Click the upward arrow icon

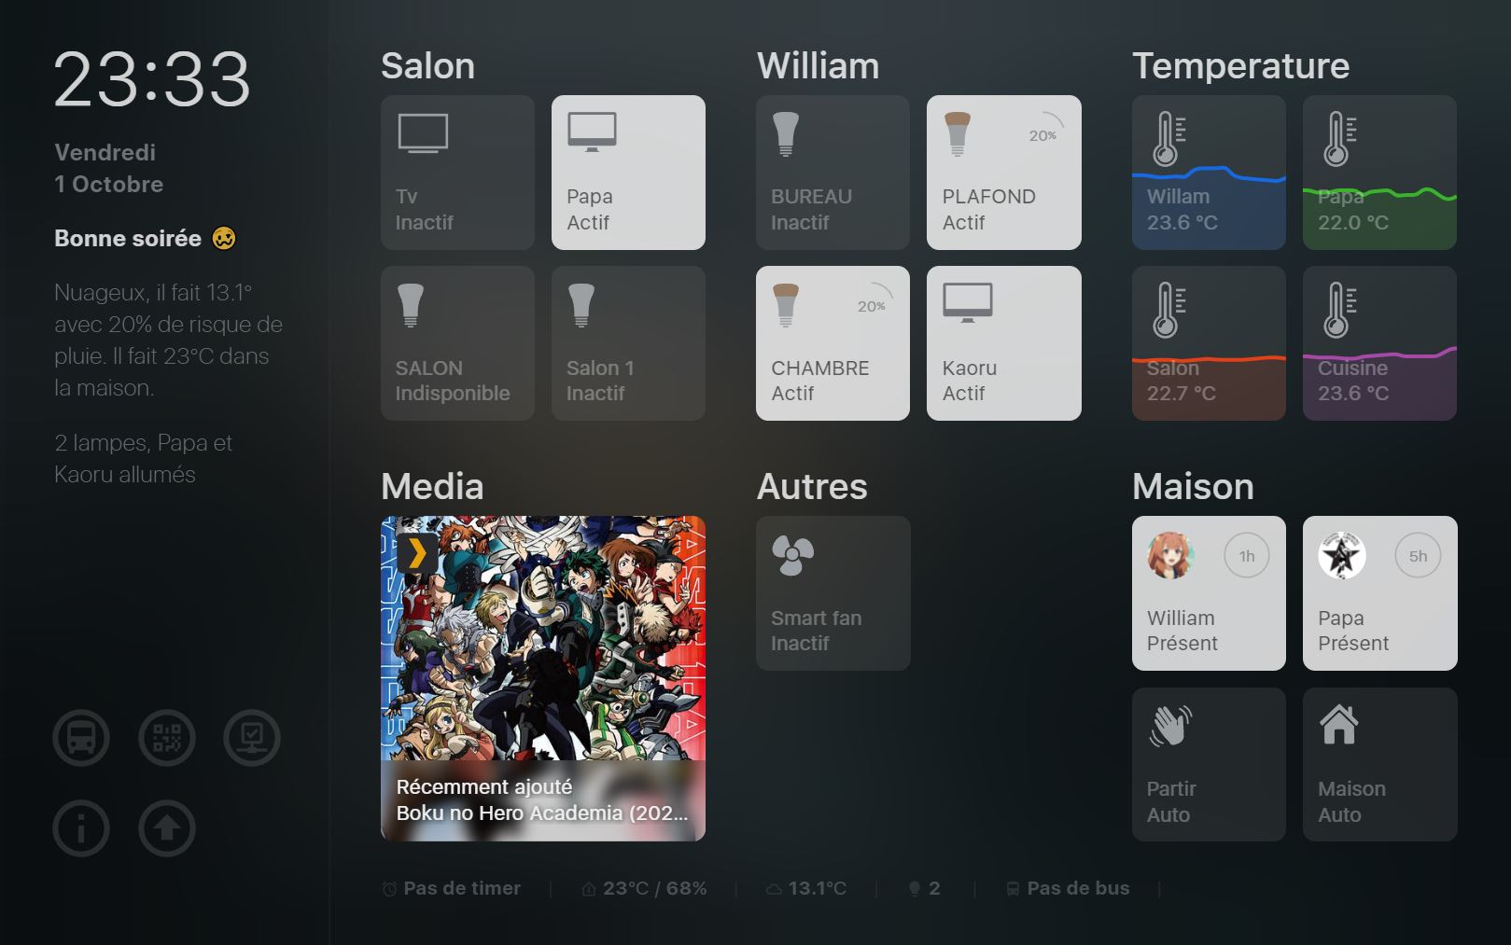tap(167, 828)
